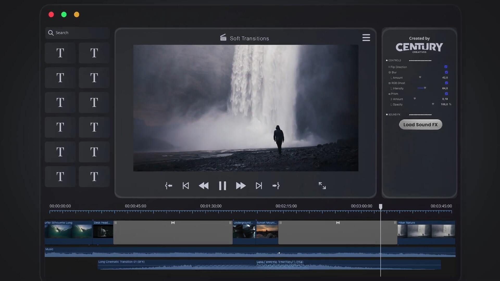Image resolution: width=500 pixels, height=281 pixels.
Task: Pause playback with the pause button
Action: [222, 186]
